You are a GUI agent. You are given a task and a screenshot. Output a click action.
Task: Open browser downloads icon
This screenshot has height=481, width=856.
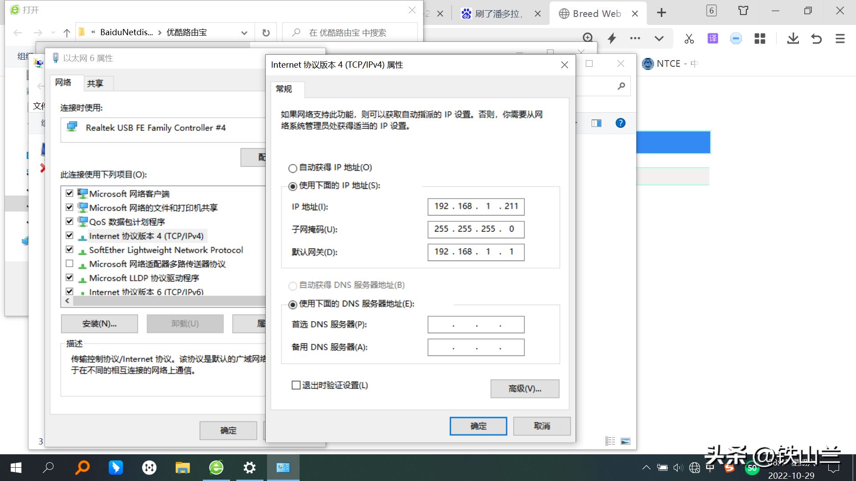pos(793,39)
